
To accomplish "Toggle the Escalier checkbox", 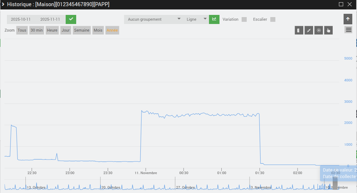I will (273, 19).
